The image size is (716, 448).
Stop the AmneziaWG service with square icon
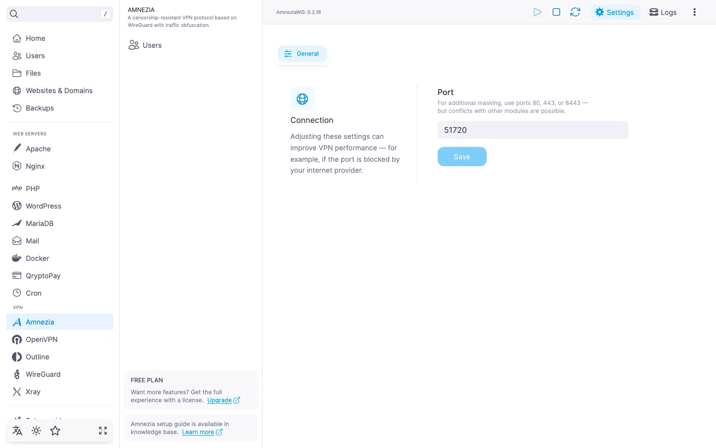point(556,12)
